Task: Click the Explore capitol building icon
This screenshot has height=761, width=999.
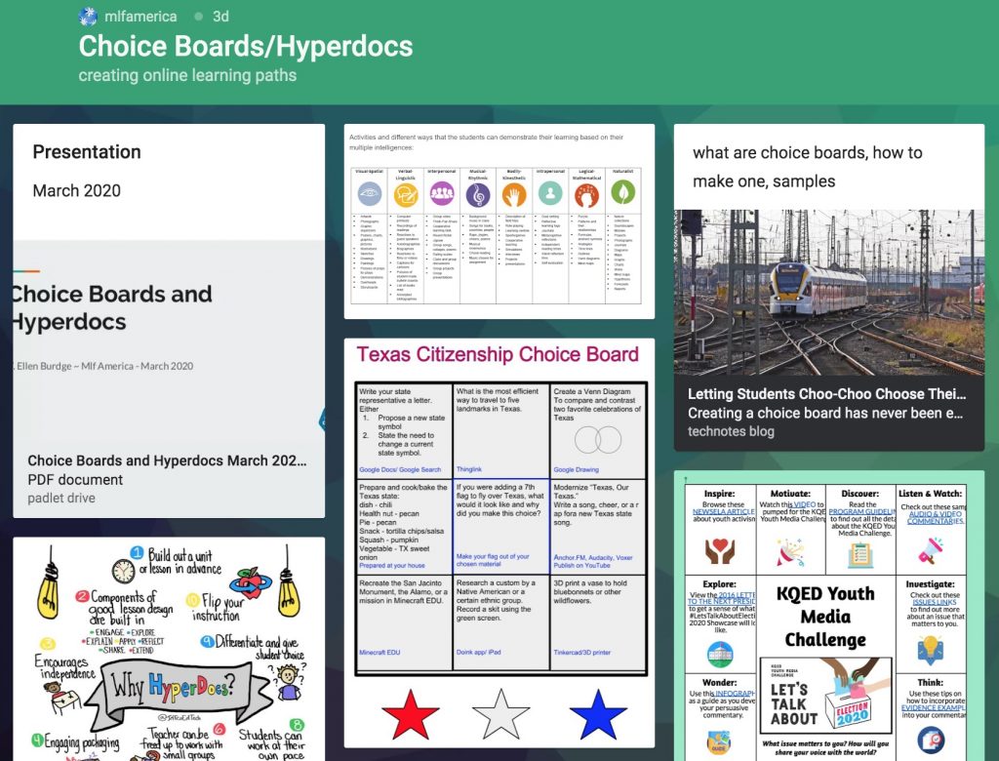Action: click(x=720, y=654)
